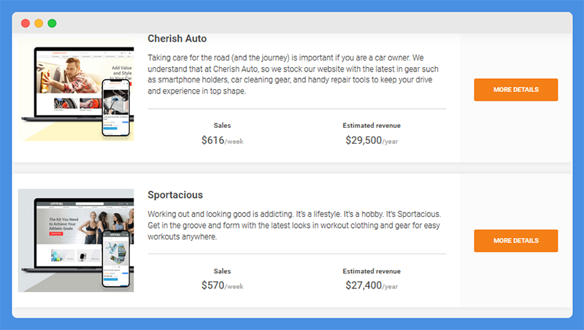Open More Details for Sportacious
584x330 pixels.
[516, 241]
